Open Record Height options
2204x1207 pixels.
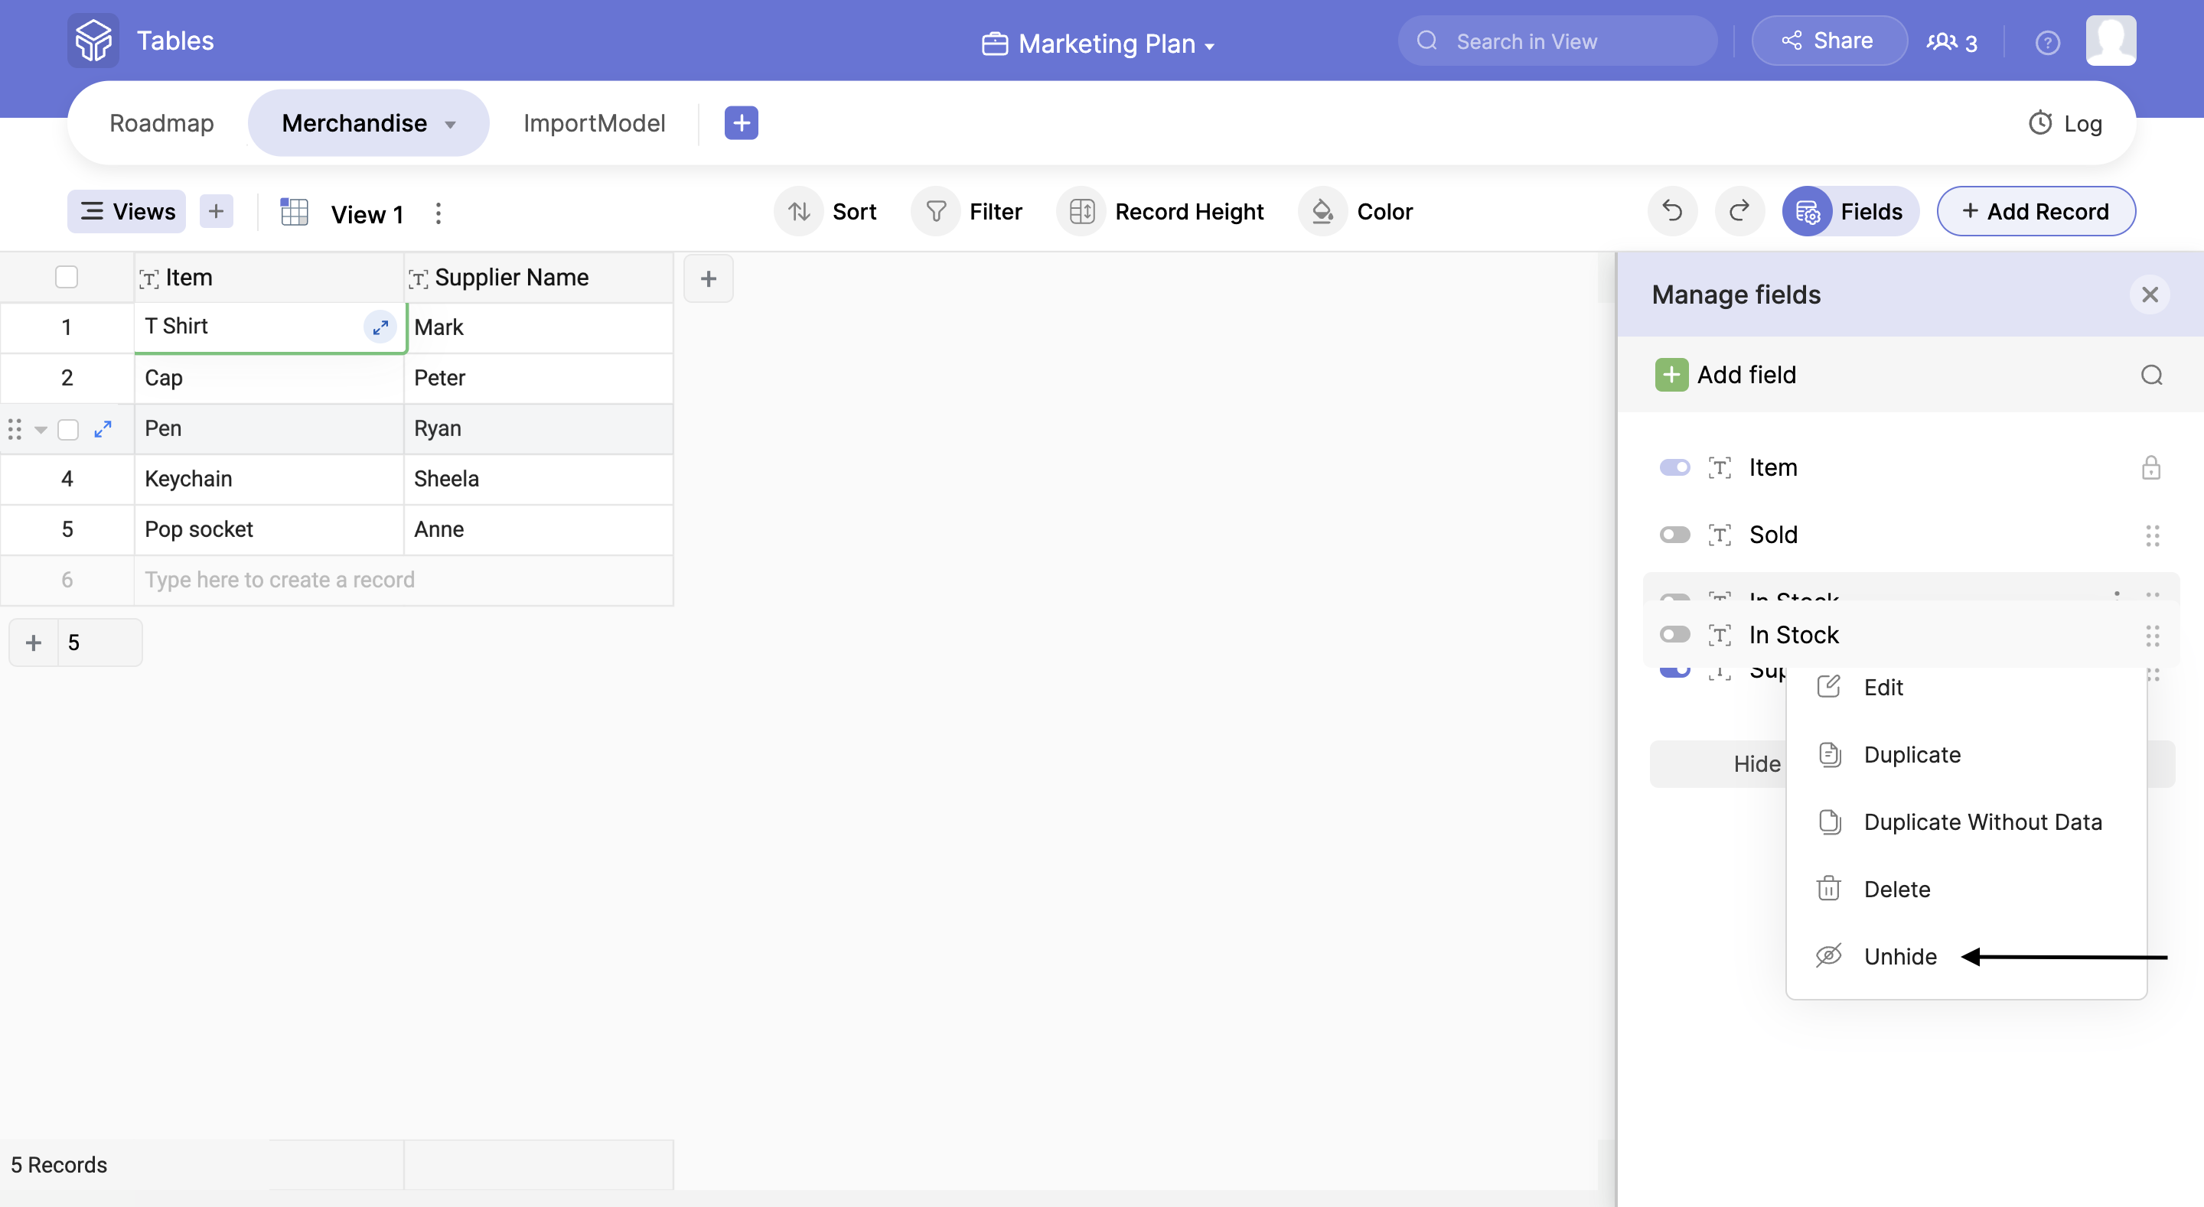click(1162, 211)
